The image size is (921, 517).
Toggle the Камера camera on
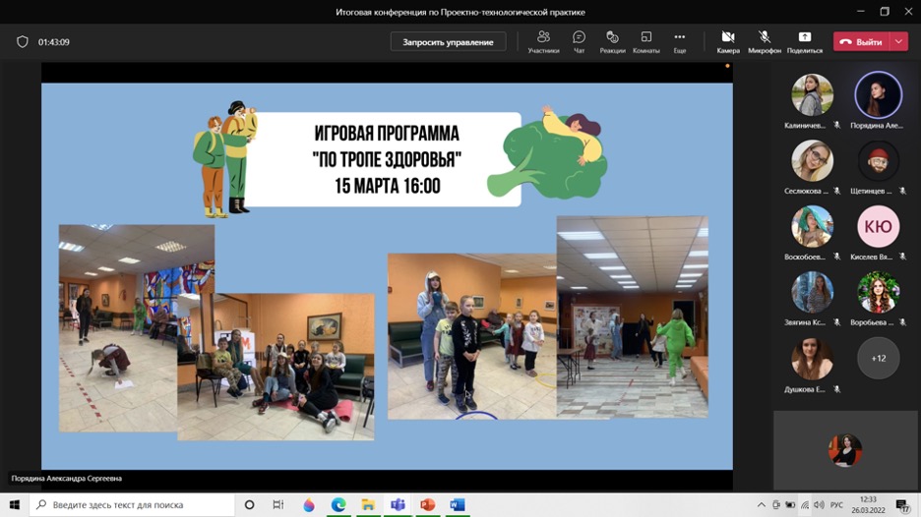[728, 41]
